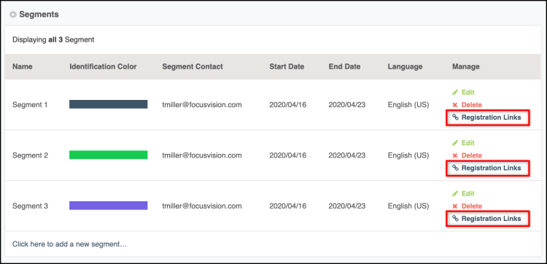Click Language column header
The image size is (547, 264).
tap(405, 66)
